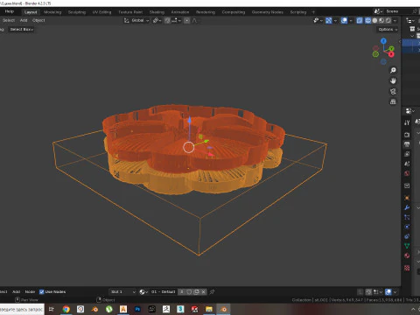Open the viewport shading options dropdown
Screen dimensions: 420x315
click(x=395, y=20)
